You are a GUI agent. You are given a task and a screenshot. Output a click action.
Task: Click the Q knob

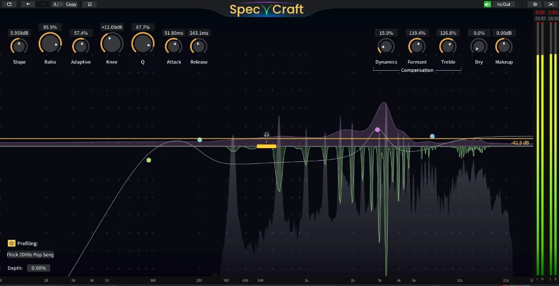tap(143, 43)
